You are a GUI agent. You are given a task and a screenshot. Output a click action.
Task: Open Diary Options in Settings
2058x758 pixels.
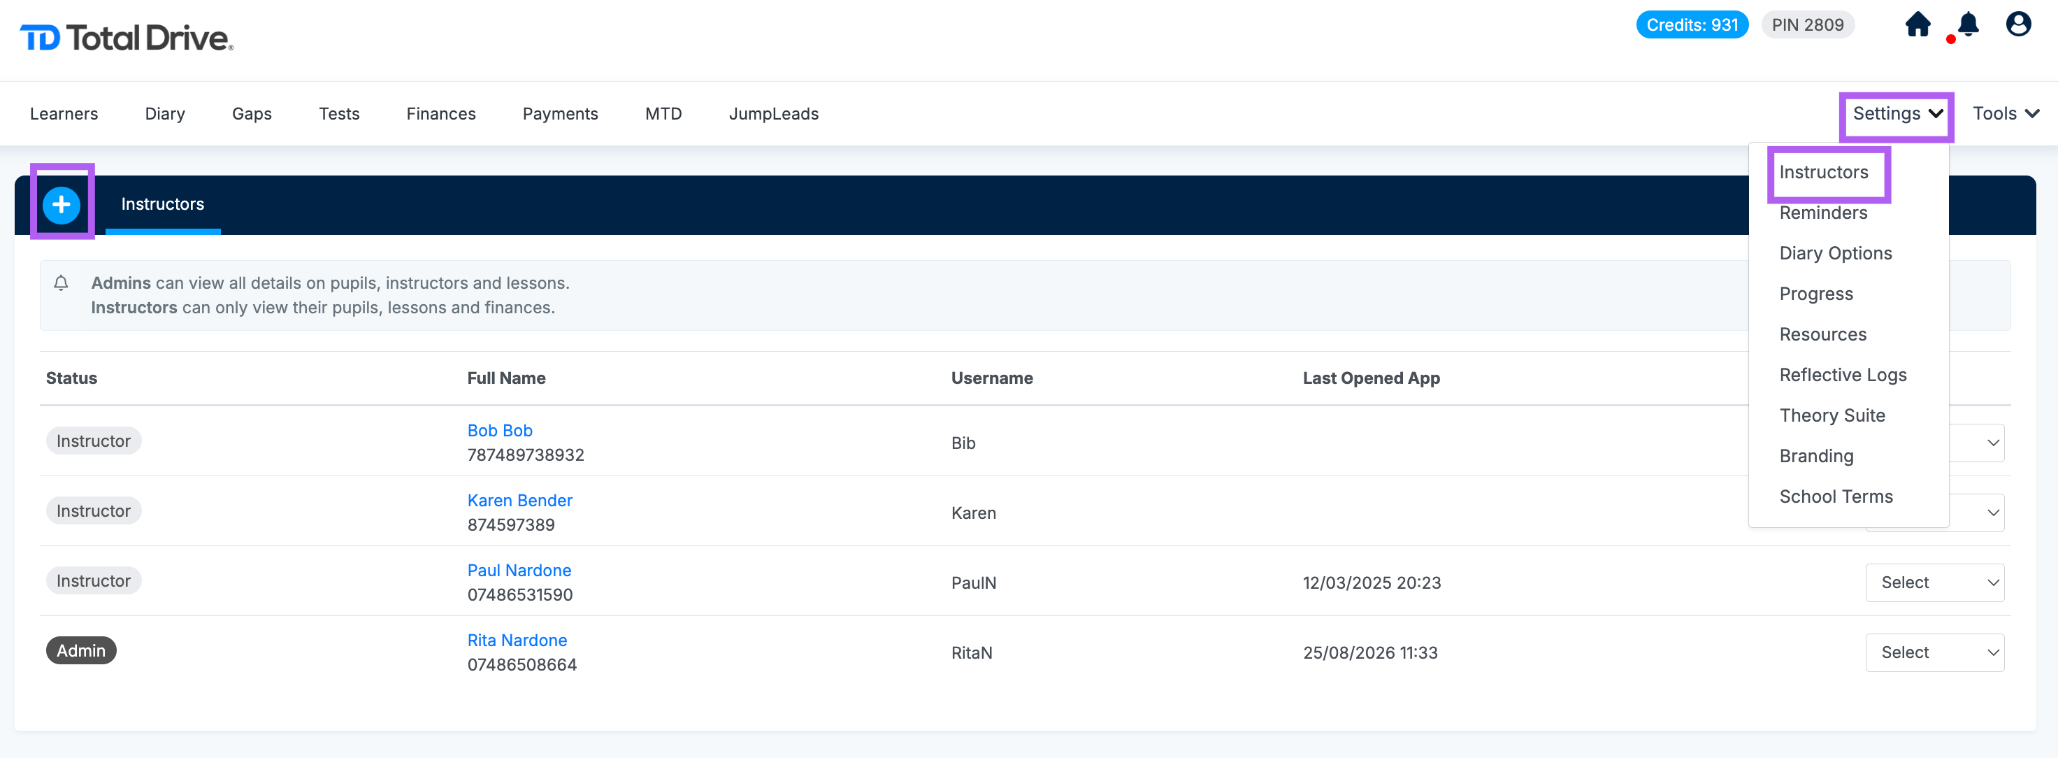tap(1836, 253)
